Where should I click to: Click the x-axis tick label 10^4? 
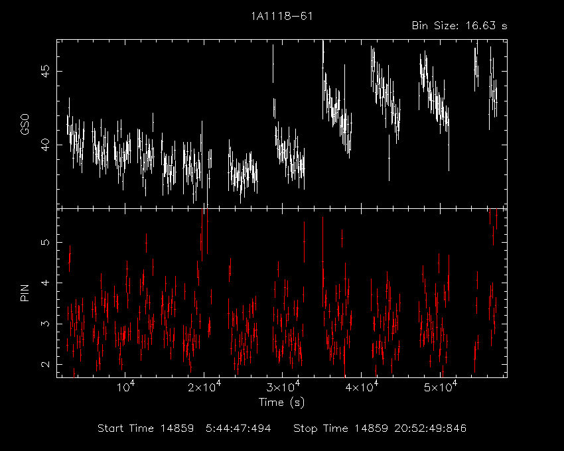[x=125, y=387]
